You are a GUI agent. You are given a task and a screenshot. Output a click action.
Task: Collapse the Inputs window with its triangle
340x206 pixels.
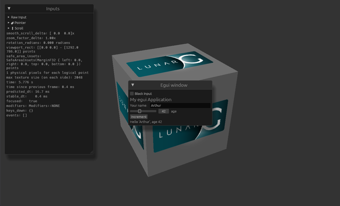tap(9, 8)
